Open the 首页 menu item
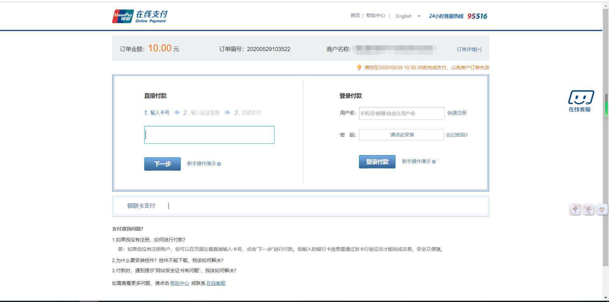This screenshot has height=302, width=609. (x=355, y=15)
